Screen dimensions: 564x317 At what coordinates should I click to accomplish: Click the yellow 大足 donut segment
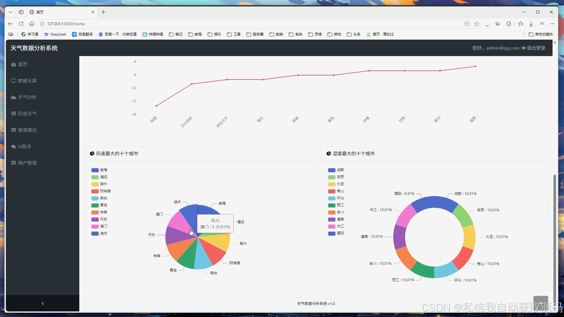[469, 237]
